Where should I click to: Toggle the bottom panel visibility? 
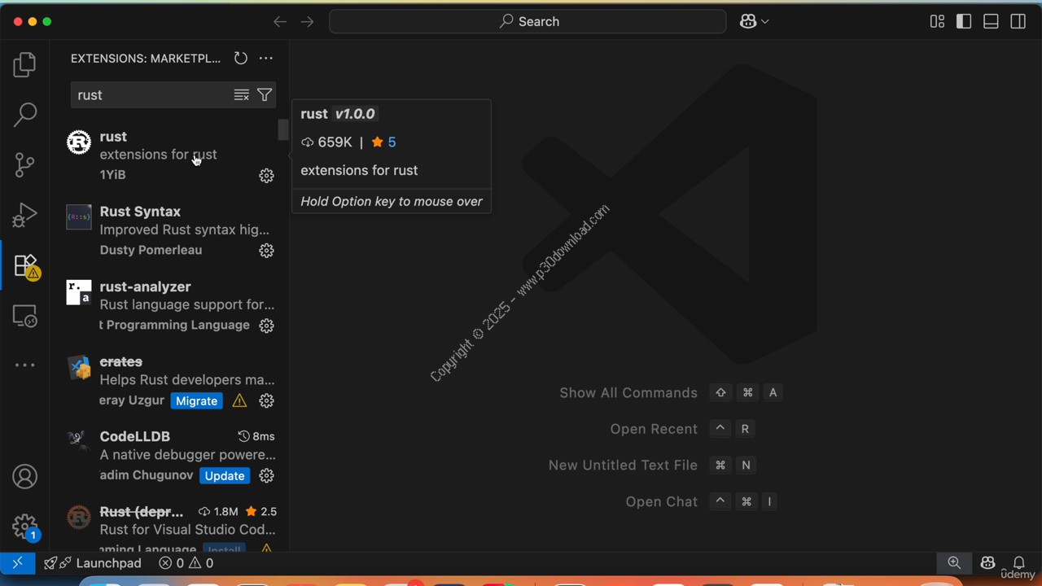[991, 22]
